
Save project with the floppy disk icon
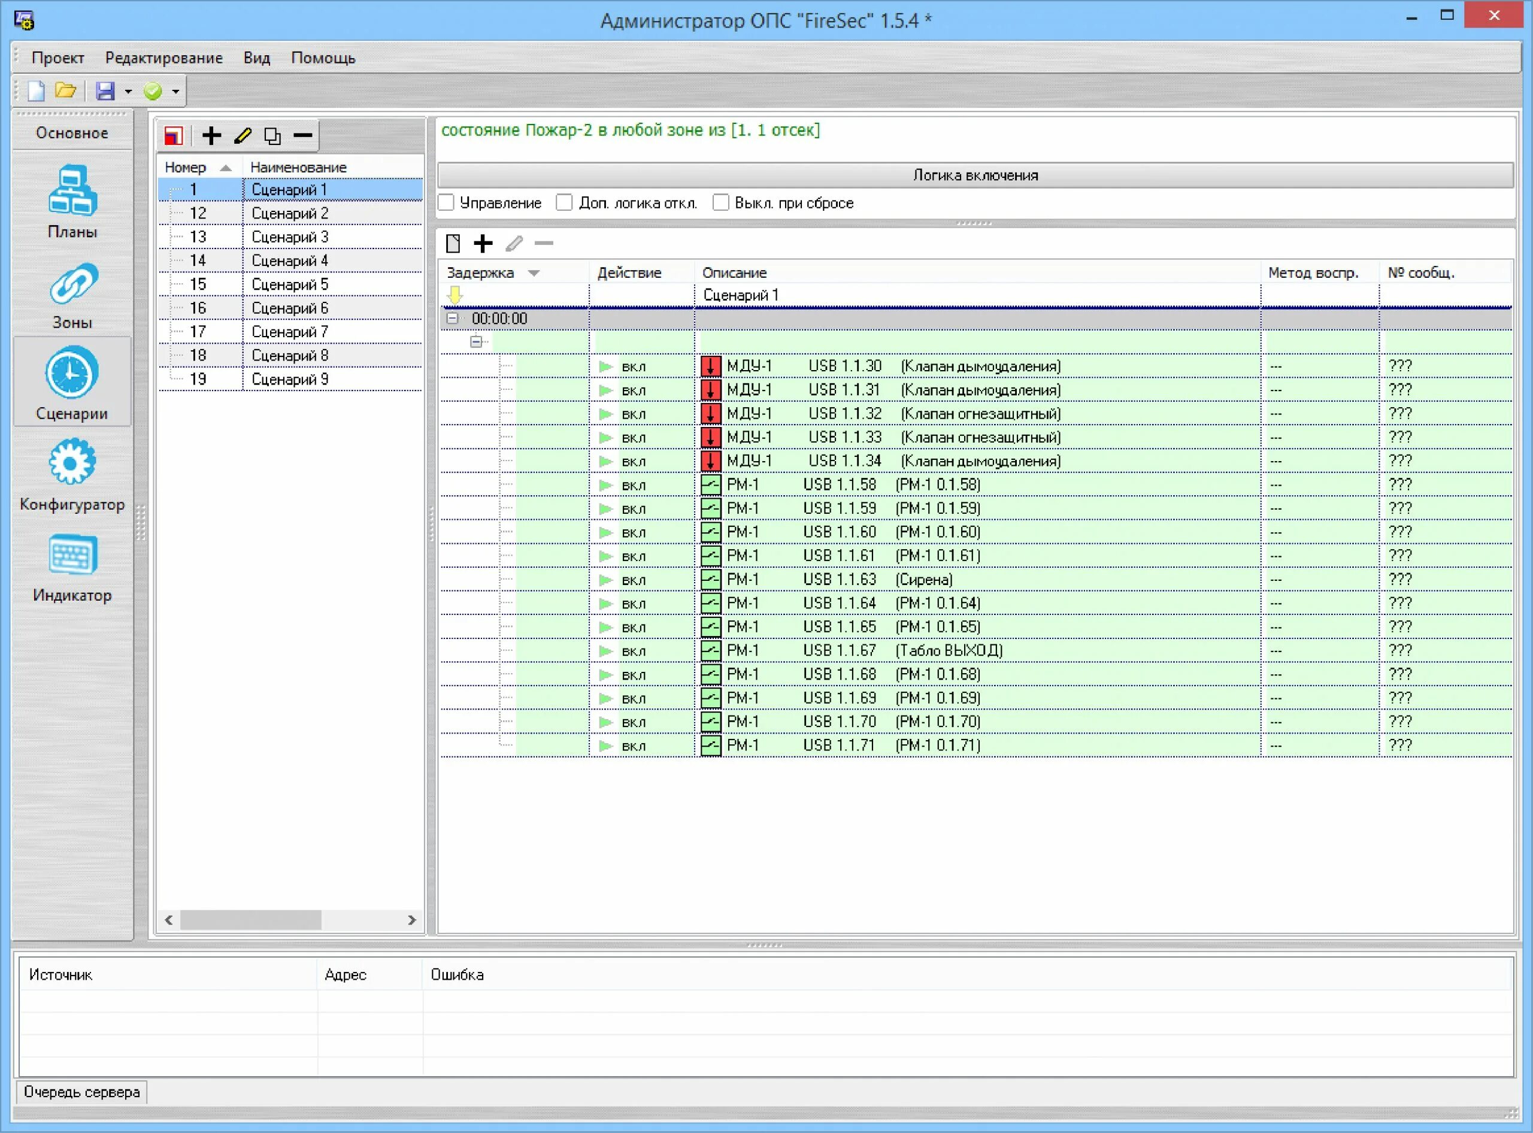(105, 90)
